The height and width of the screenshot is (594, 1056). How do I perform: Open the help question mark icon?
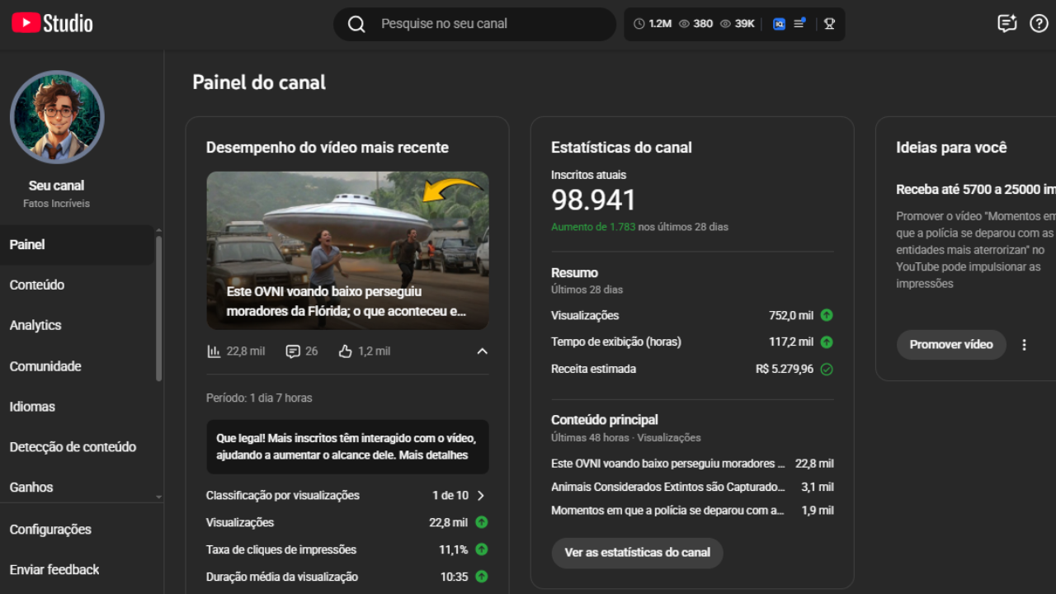click(x=1039, y=23)
